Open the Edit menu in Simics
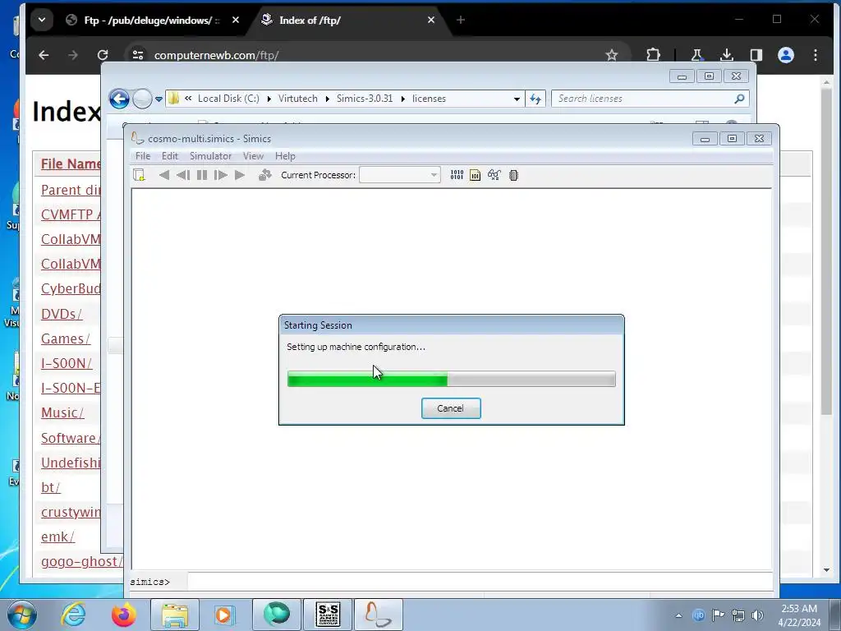Viewport: 841px width, 631px height. tap(169, 156)
